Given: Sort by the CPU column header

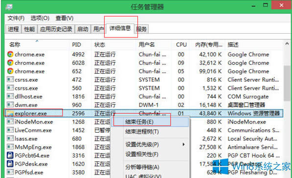Looking at the screenshot, I should pyautogui.click(x=181, y=44).
